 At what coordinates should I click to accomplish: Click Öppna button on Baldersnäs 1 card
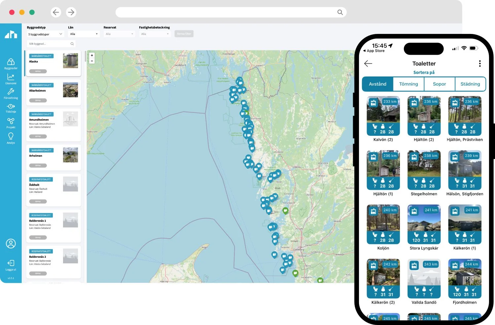pos(38,237)
